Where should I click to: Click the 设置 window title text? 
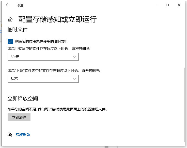(20, 5)
